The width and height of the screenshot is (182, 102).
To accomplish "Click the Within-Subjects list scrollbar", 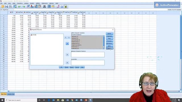I will click(104, 42).
